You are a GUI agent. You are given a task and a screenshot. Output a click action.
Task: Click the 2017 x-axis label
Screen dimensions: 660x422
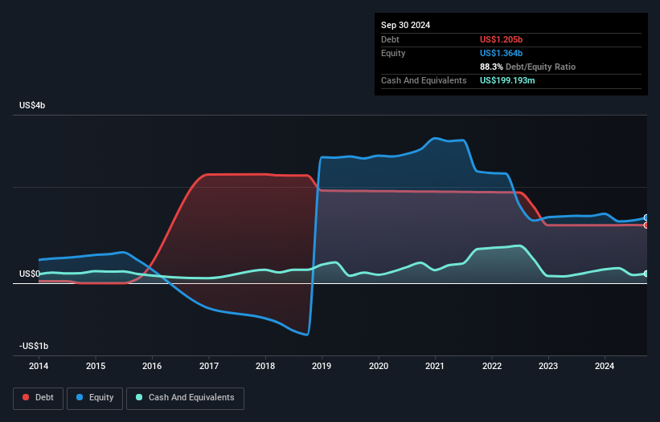pos(209,366)
